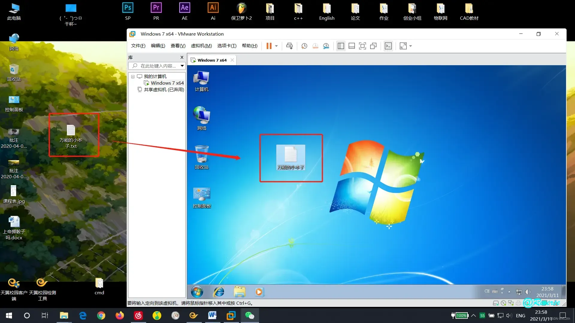Revert the VM to previous snapshot
575x323 pixels.
pos(315,46)
